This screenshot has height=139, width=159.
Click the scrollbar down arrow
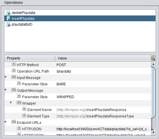153,133
